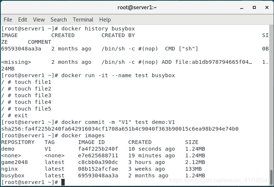This screenshot has width=274, height=187.
Task: Click the cursor block at last prompt
Action: click(x=63, y=182)
